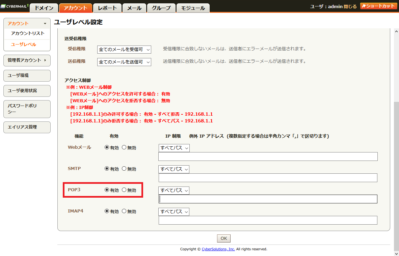The width and height of the screenshot is (399, 256).
Task: Open the 送信権限 dropdown
Action: pos(124,62)
